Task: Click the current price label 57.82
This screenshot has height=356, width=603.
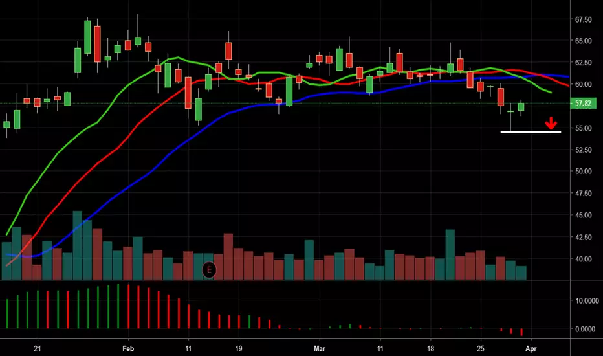Action: click(583, 103)
